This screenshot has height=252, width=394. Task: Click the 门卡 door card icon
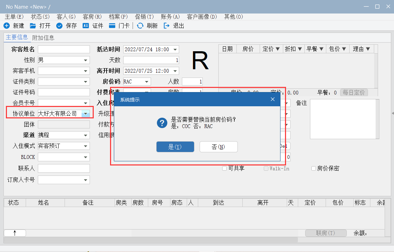(112, 26)
